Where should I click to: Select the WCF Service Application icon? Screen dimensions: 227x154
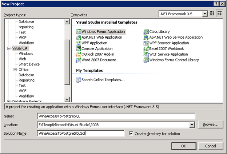[x=146, y=54]
